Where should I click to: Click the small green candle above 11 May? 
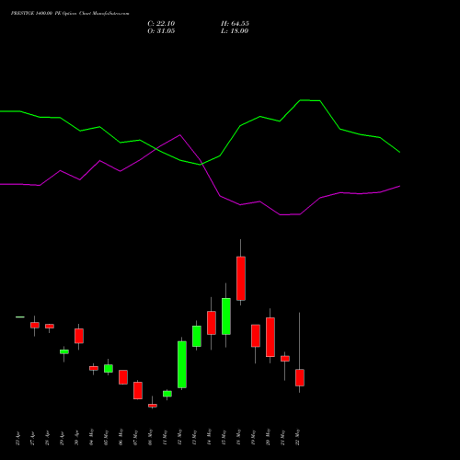[167, 394]
